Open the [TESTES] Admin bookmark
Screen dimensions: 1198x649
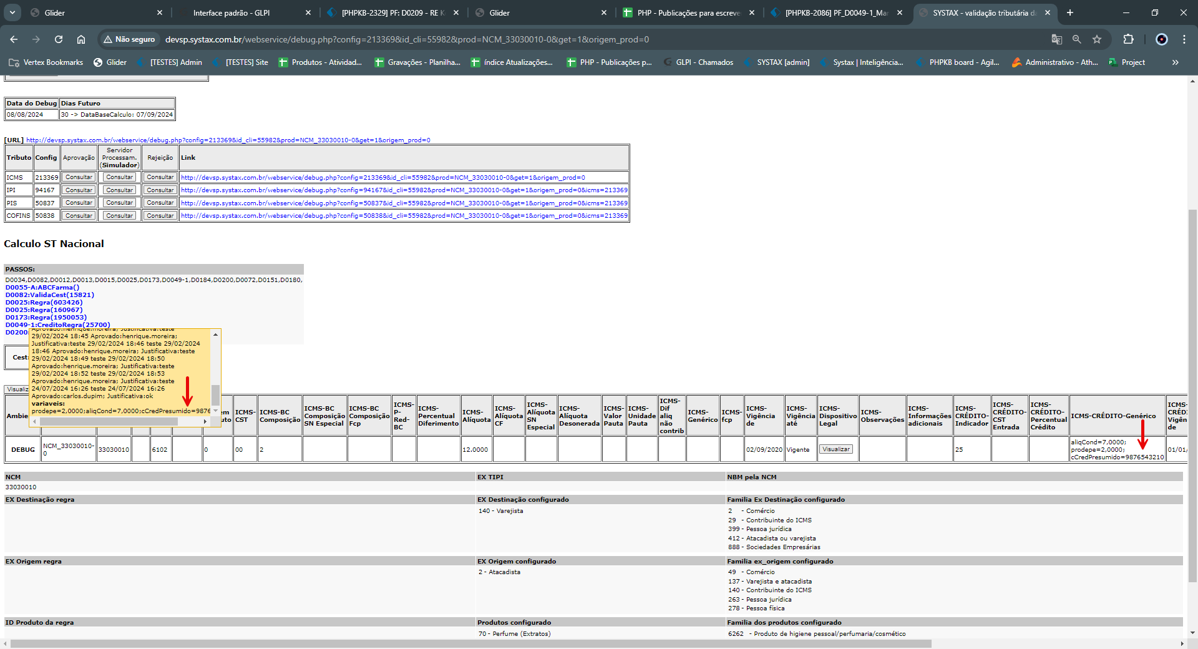click(169, 62)
